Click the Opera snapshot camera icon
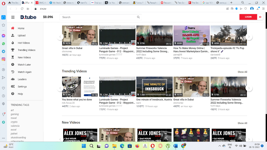The image size is (267, 150). pyautogui.click(x=232, y=9)
